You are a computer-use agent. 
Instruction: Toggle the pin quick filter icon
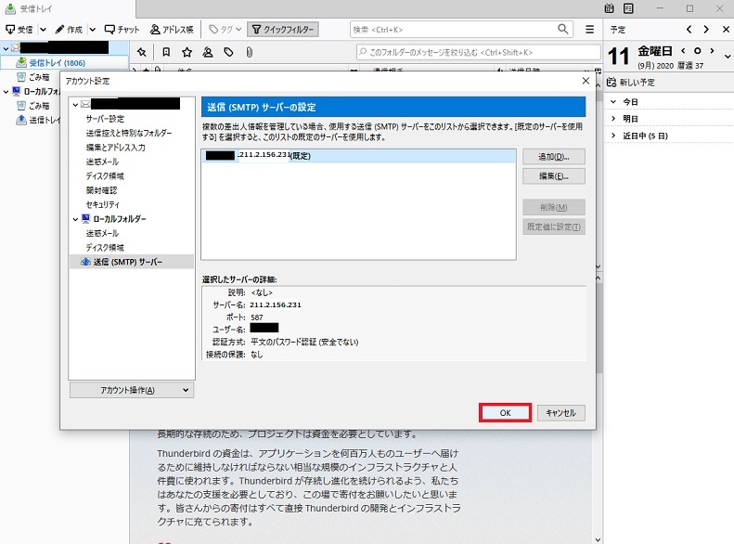pos(142,52)
